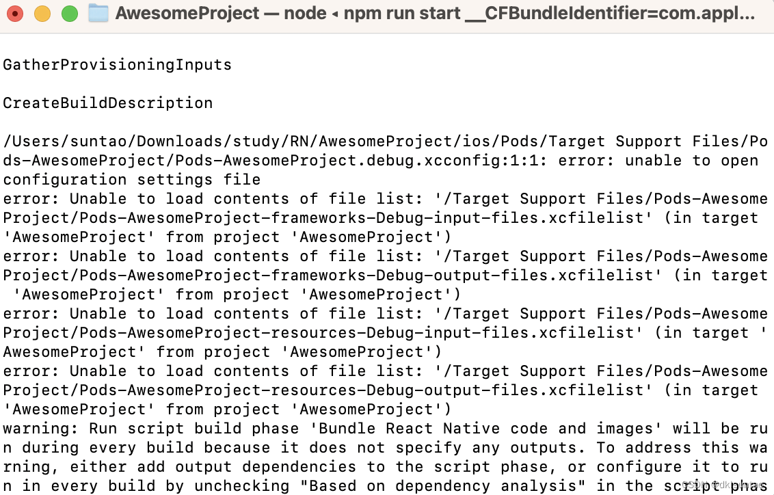Click the yellow minimize traffic light
This screenshot has height=495, width=774.
pos(42,13)
